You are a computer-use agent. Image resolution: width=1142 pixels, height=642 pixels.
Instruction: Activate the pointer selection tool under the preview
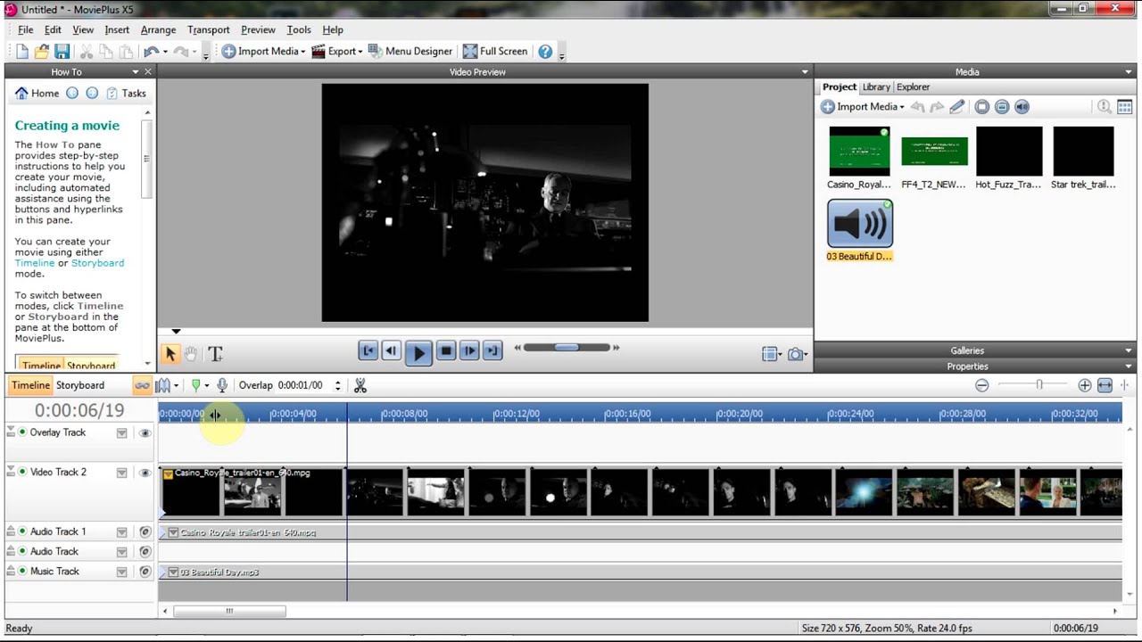tap(170, 354)
